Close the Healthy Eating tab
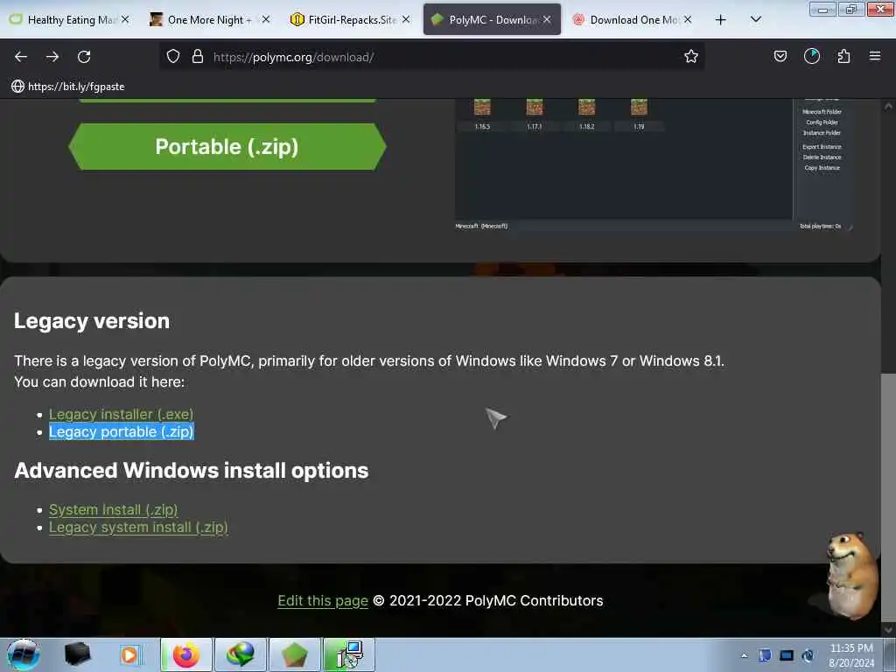 [x=125, y=20]
